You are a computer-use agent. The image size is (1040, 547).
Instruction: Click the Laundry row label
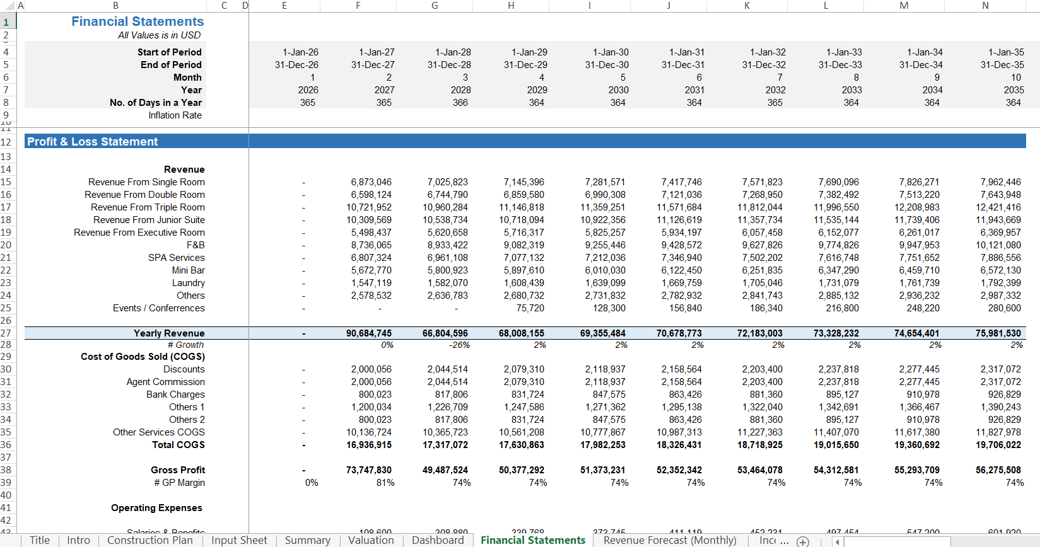click(188, 283)
